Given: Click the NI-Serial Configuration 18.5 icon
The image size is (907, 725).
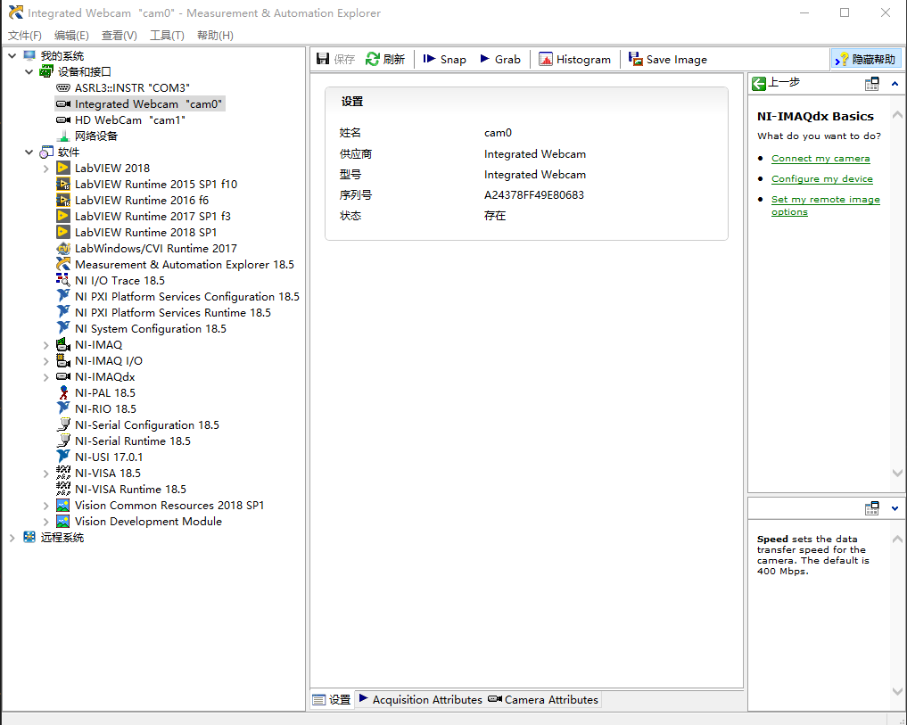Looking at the screenshot, I should [x=63, y=424].
